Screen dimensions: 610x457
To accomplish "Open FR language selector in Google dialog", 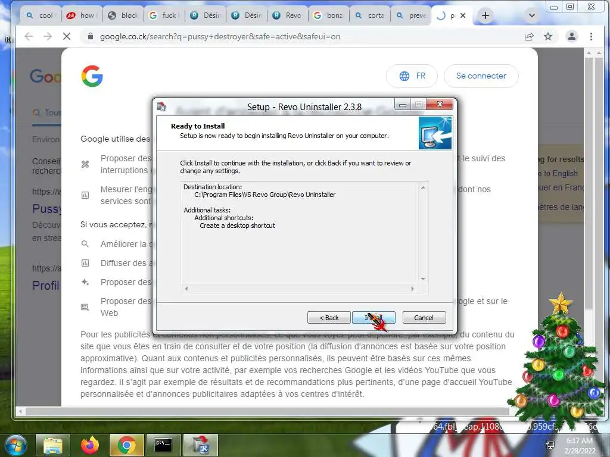I will click(412, 76).
